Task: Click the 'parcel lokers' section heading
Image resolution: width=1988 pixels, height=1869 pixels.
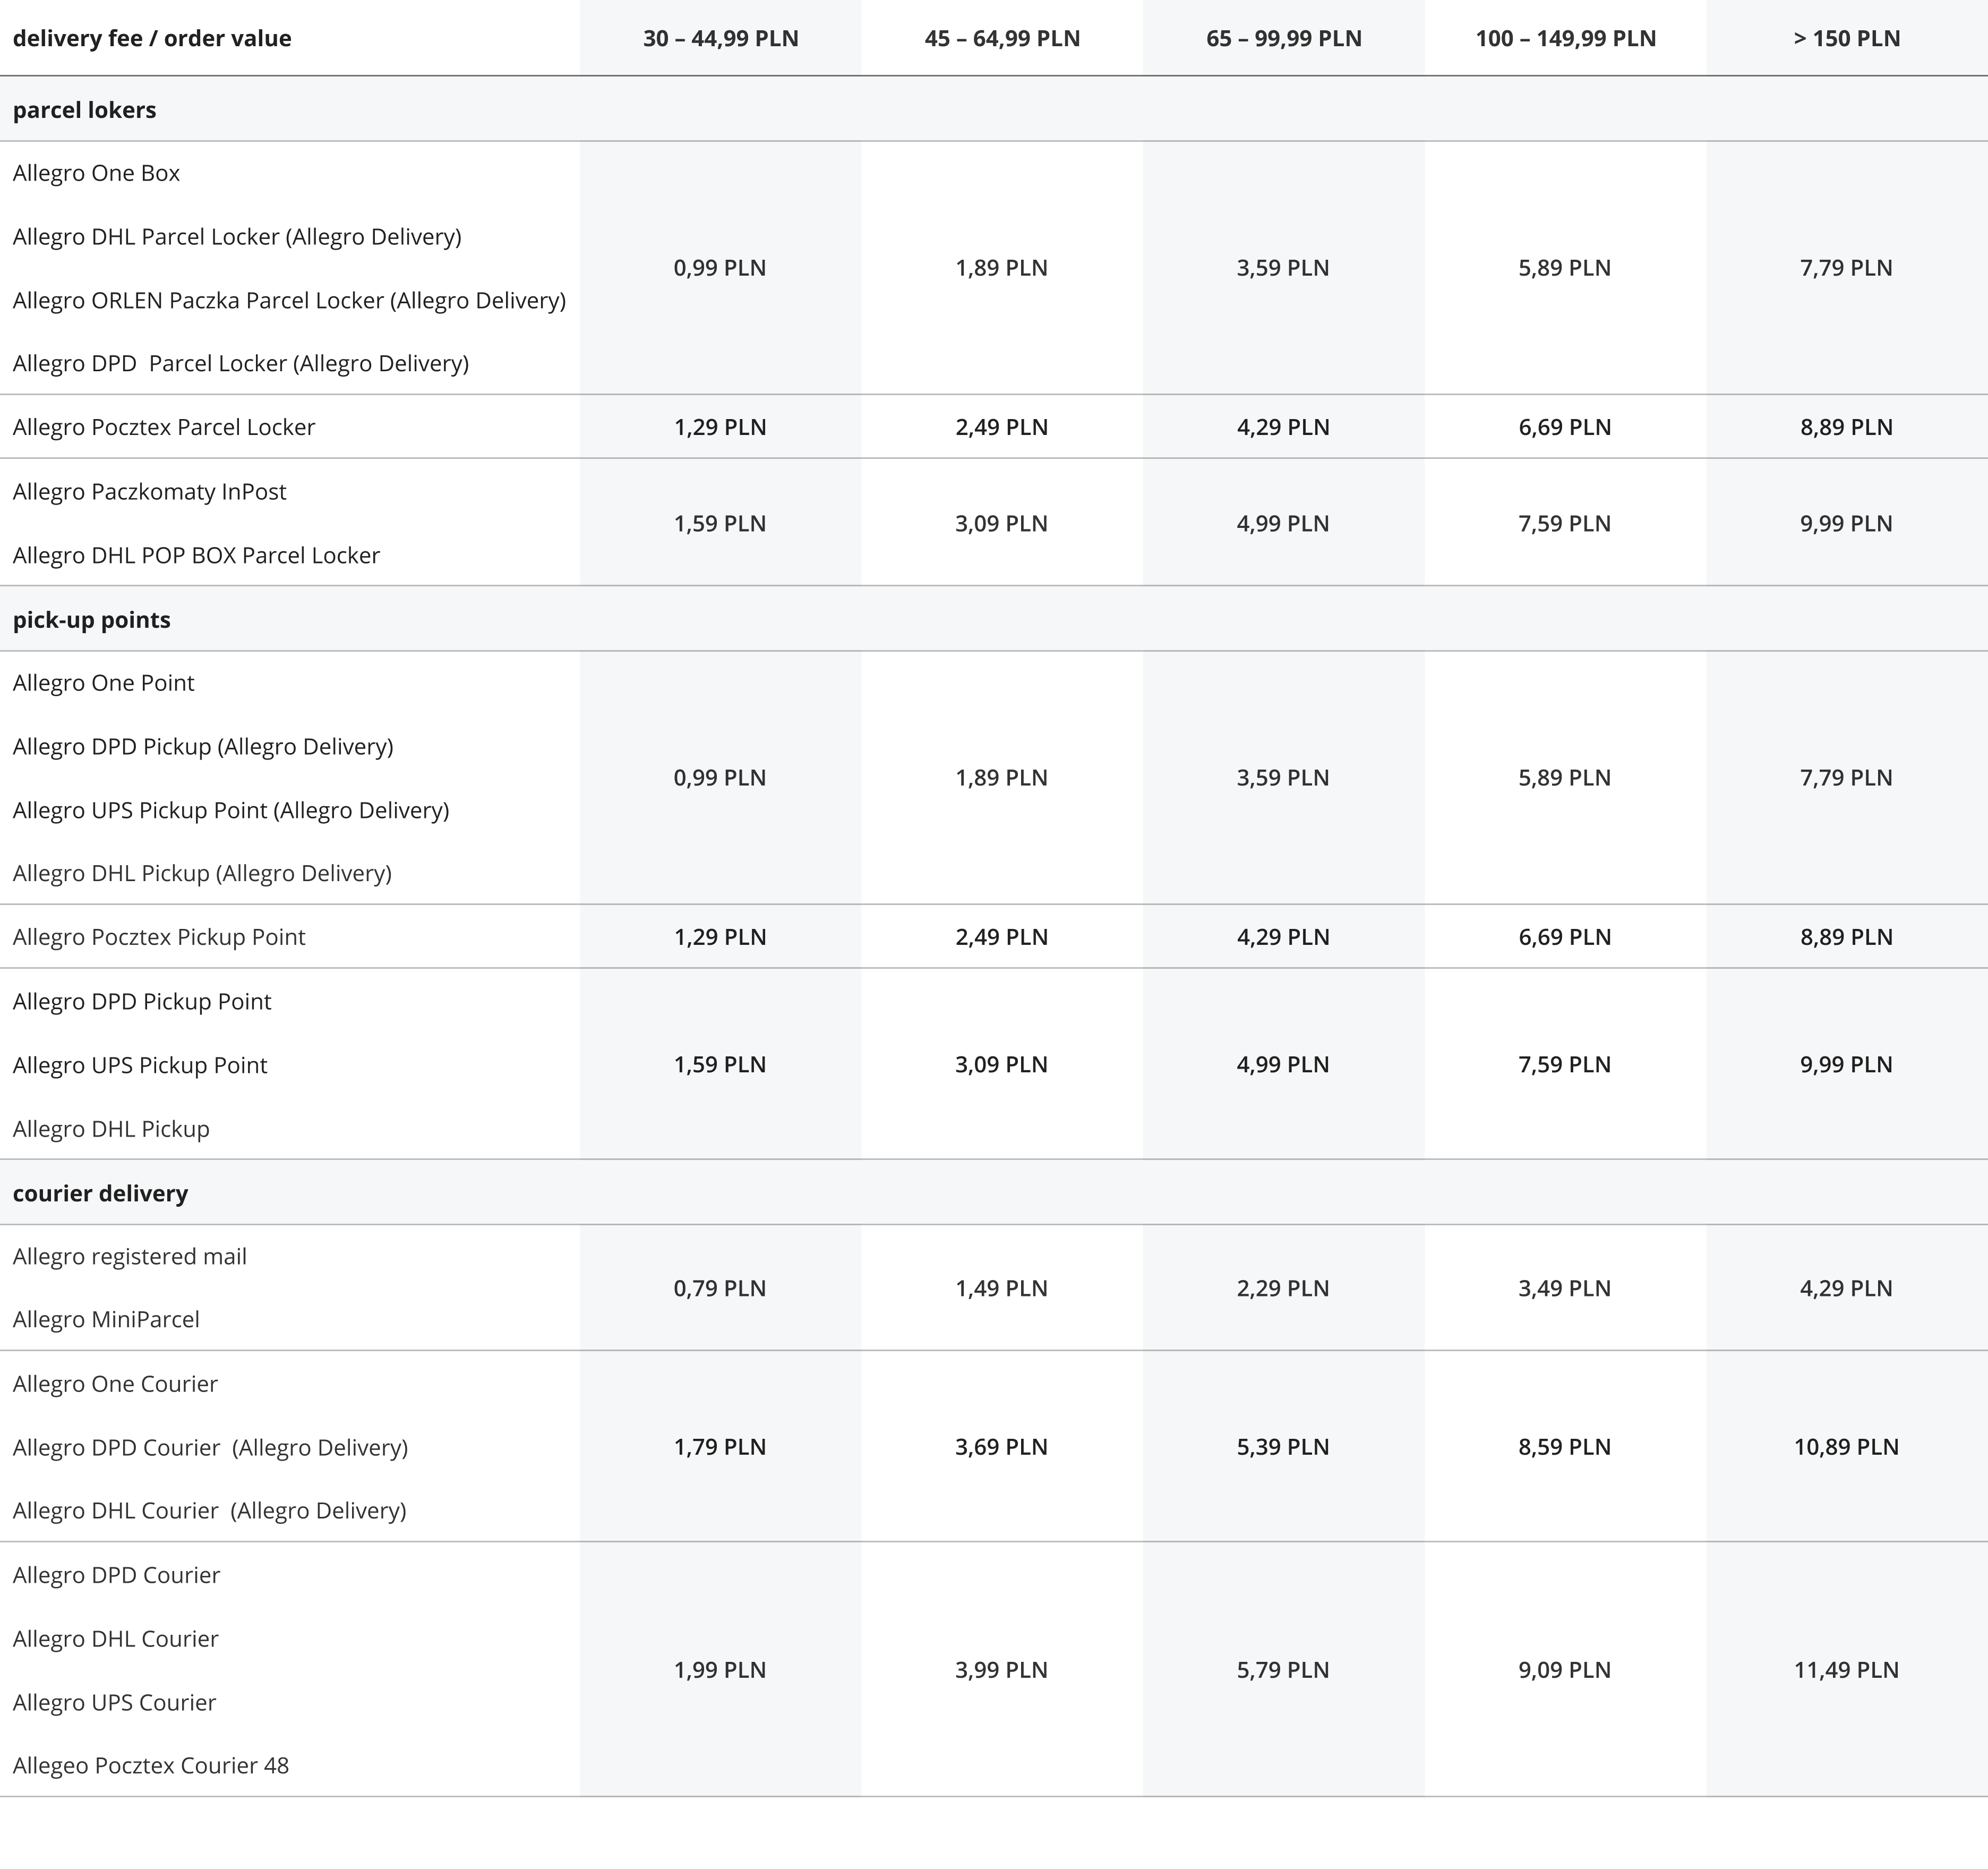Action: [85, 110]
